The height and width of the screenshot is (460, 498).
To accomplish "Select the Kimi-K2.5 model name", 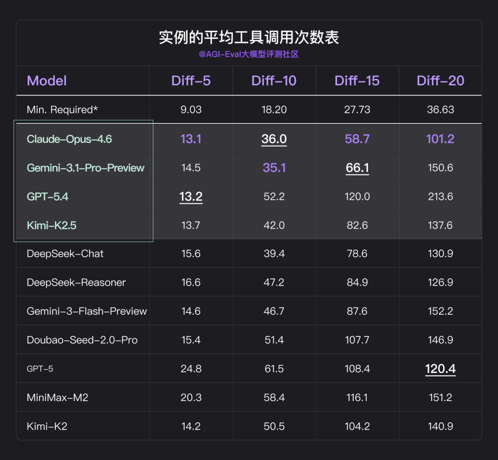I will point(52,225).
